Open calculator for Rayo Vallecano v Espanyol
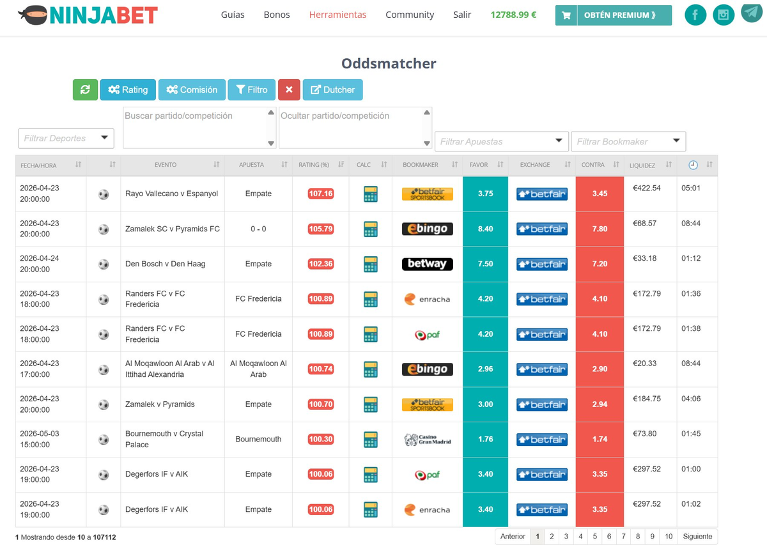 point(371,193)
